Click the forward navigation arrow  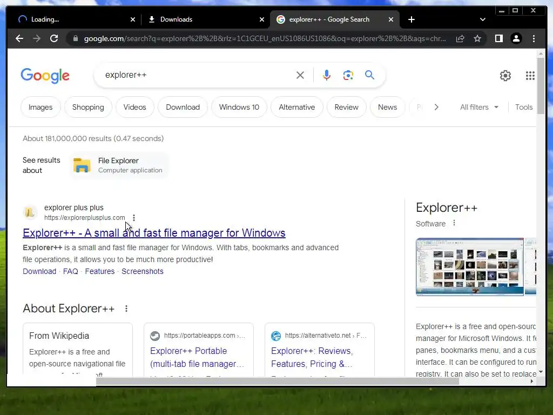pyautogui.click(x=37, y=38)
